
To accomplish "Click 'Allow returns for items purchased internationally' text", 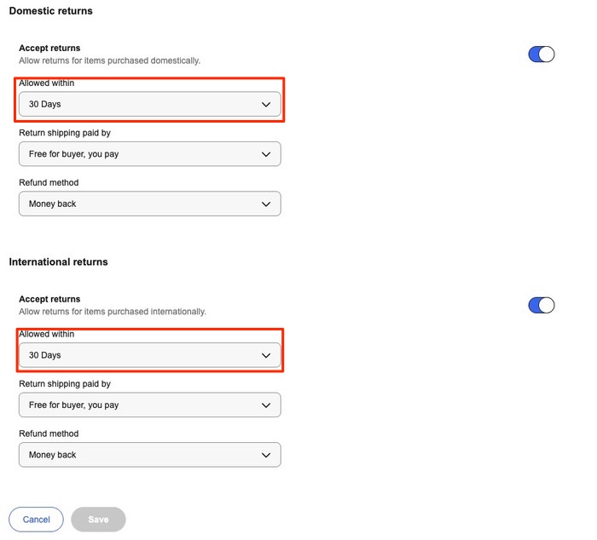I will click(x=112, y=312).
